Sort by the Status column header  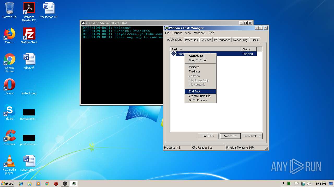249,49
